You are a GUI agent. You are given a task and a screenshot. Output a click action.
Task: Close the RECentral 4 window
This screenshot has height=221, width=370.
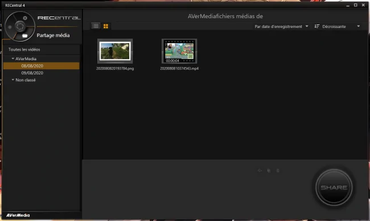[363, 5]
